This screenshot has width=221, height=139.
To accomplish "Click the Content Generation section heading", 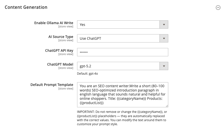I will pos(26,7).
